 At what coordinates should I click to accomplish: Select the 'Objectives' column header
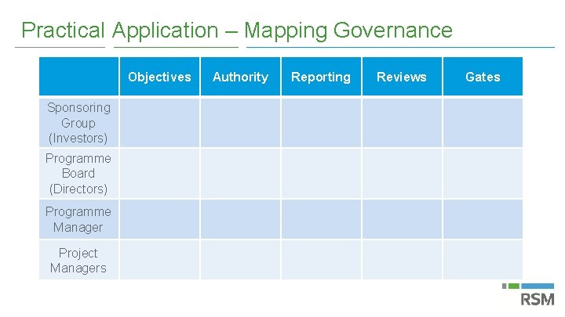point(159,77)
